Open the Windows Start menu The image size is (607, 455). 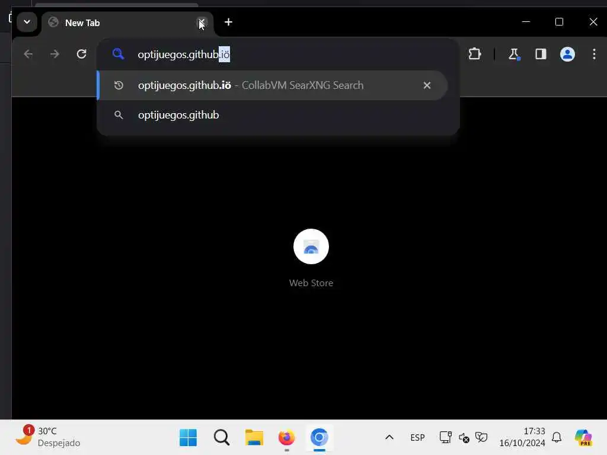189,438
